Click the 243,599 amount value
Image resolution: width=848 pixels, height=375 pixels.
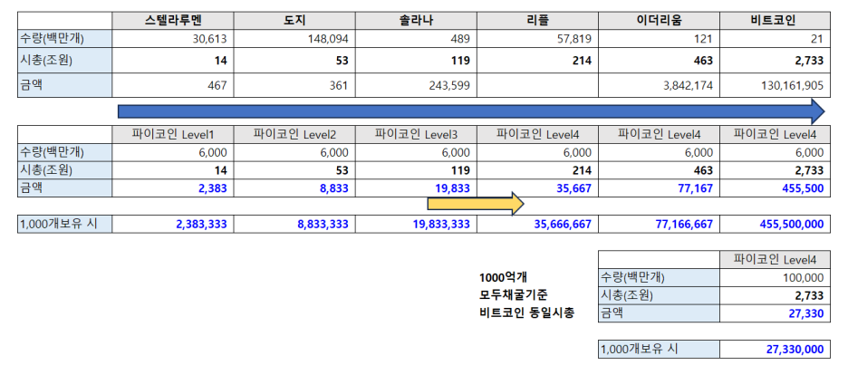click(x=417, y=85)
